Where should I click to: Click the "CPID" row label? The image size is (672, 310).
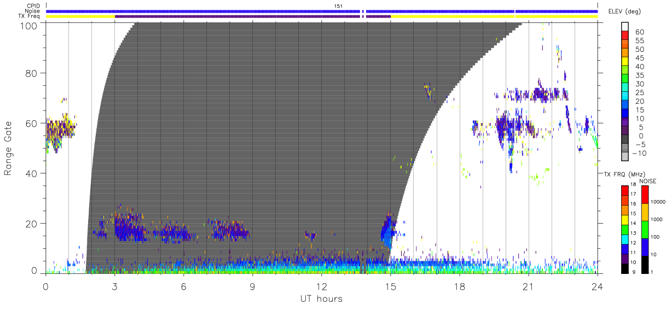click(33, 6)
